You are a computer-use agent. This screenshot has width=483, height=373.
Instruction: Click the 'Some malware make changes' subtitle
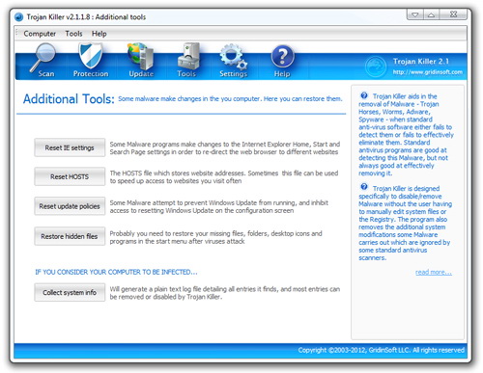[x=230, y=98]
